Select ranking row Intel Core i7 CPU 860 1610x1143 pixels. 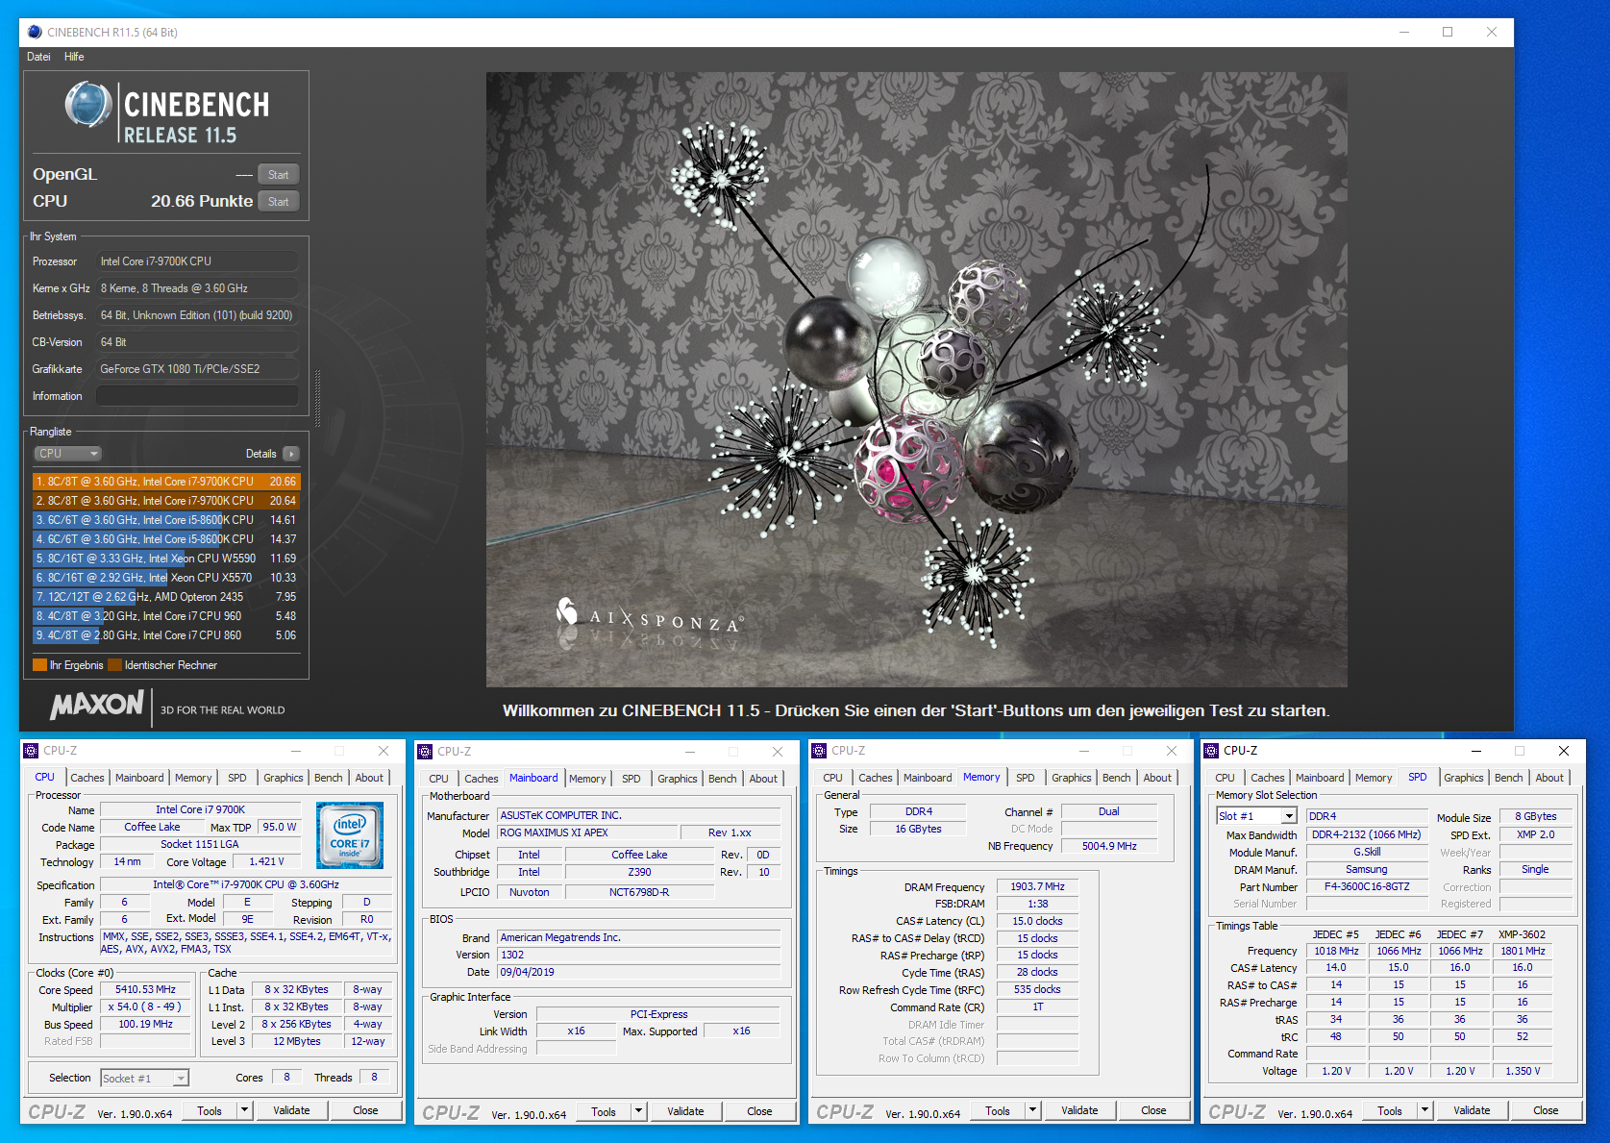(166, 635)
